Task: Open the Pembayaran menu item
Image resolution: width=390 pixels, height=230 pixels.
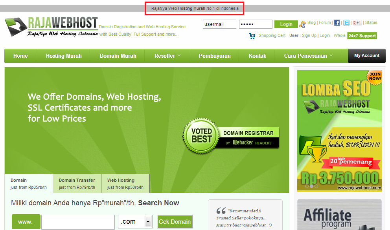Action: (215, 56)
